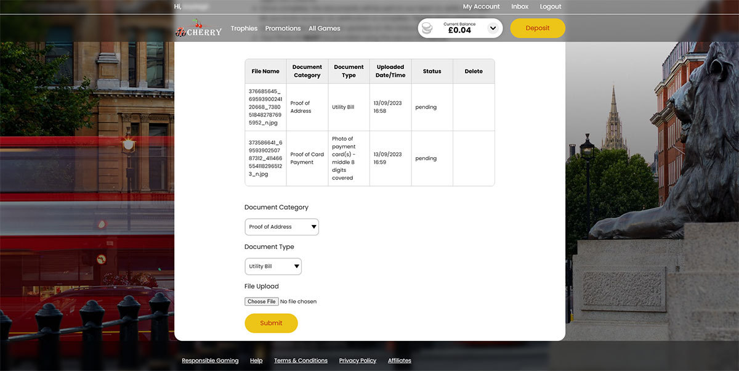739x371 pixels.
Task: Open My Account link
Action: click(x=481, y=7)
